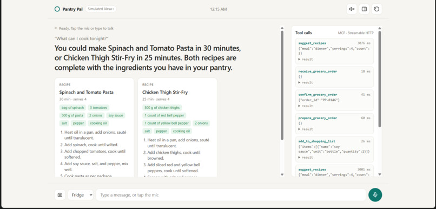Click the '18 ms' timing value
The height and width of the screenshot is (209, 436).
pos(366,71)
